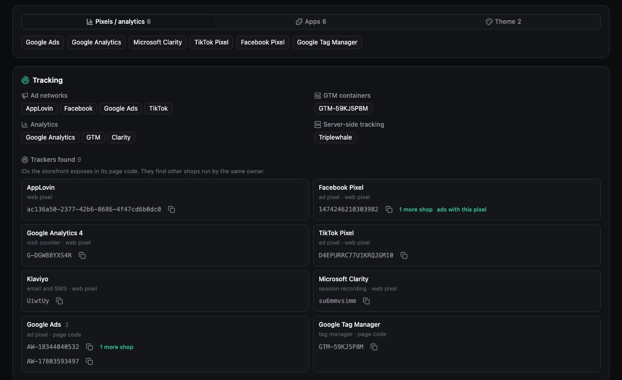Copy the Google Analytics 4 ID

(x=82, y=255)
